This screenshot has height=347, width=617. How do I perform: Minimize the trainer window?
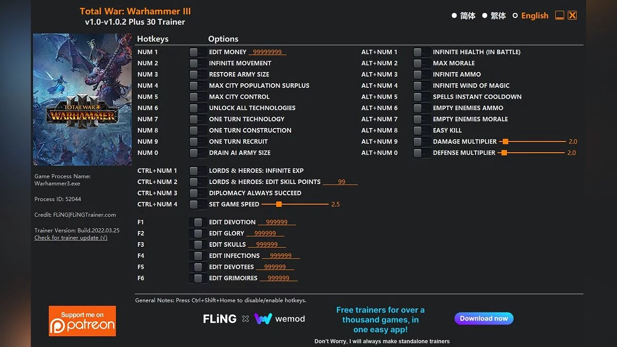pos(560,15)
